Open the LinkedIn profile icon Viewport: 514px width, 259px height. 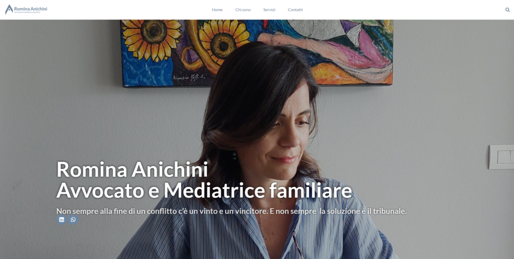61,220
